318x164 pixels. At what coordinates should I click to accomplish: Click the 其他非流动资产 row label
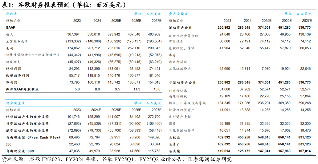182,130
